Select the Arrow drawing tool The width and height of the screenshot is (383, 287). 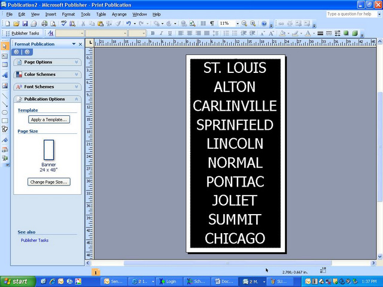pos(5,104)
